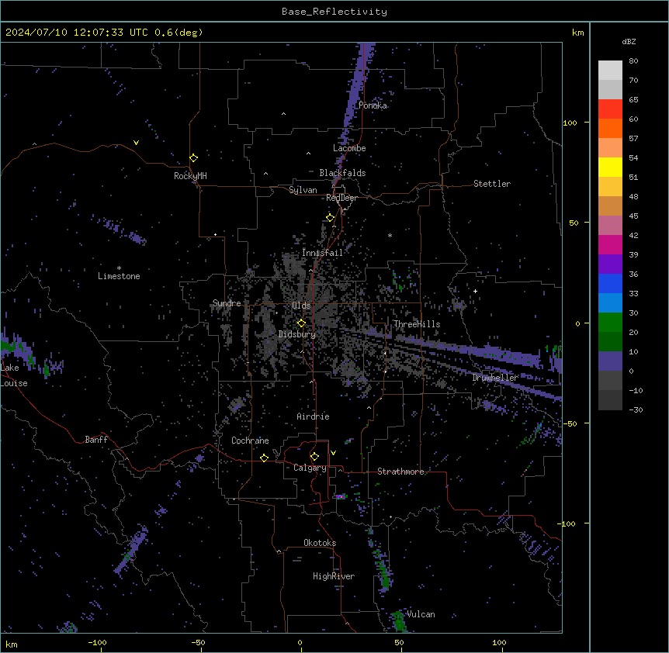Select the Didsbury label
669x653 pixels.
click(x=297, y=334)
